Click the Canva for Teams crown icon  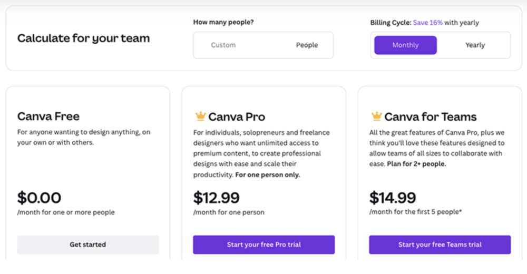376,116
